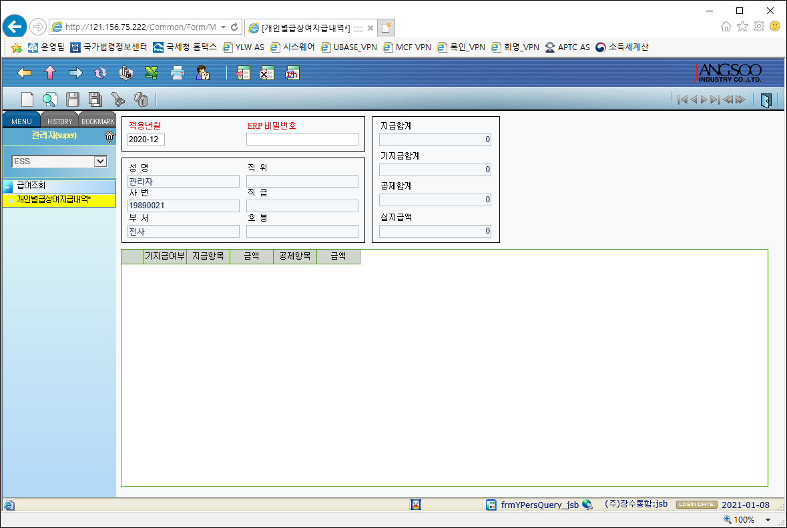Click the 공제합계 total field
The width and height of the screenshot is (787, 528).
tap(435, 200)
